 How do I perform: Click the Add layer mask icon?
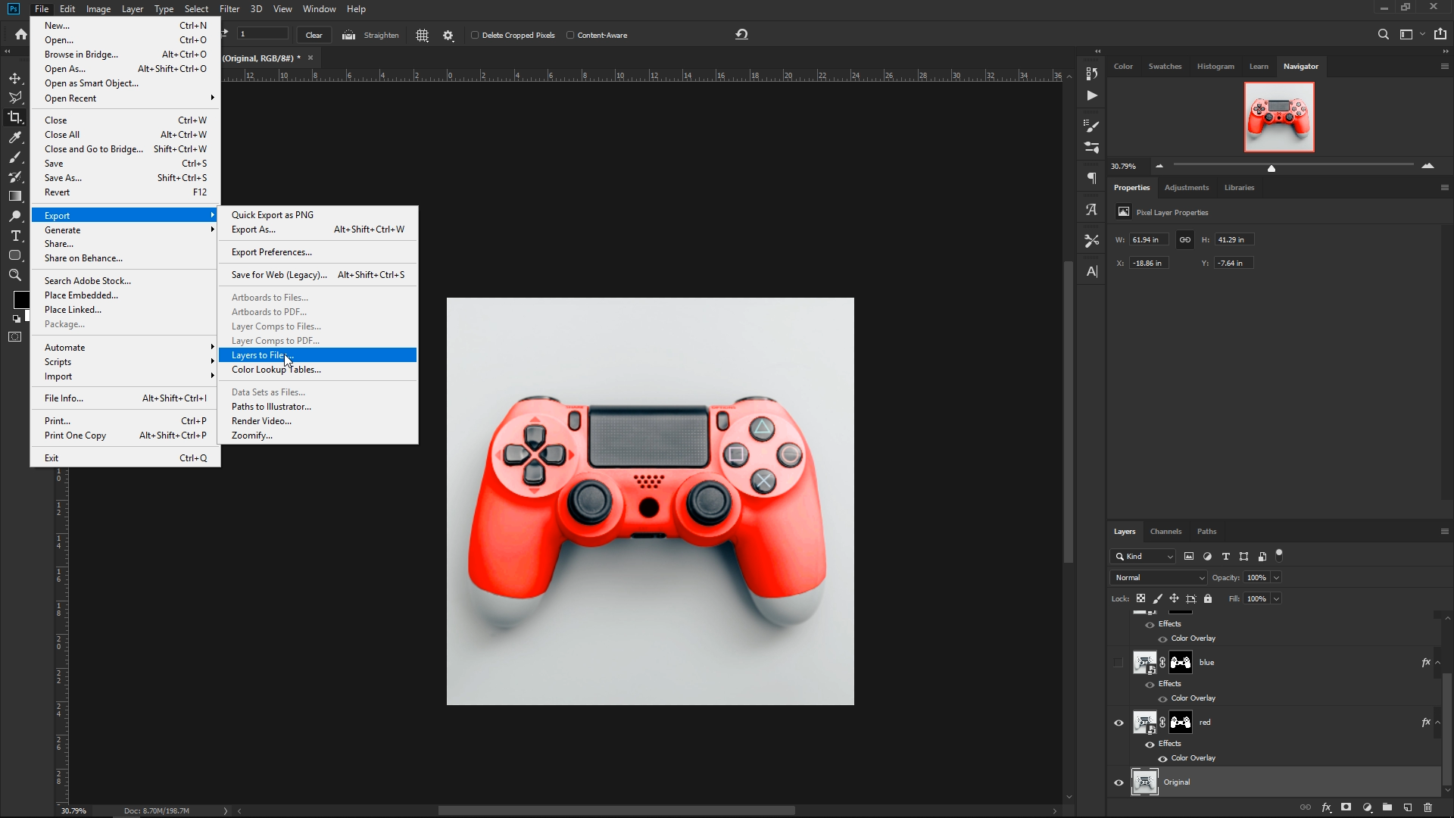click(1346, 807)
